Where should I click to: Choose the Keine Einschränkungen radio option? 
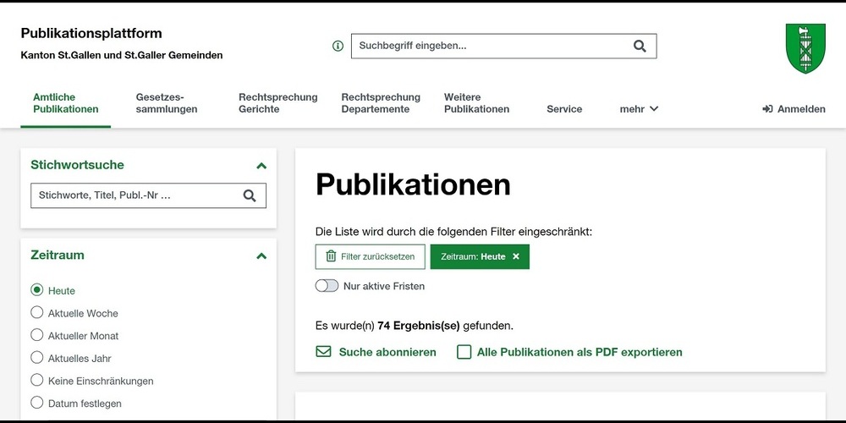[x=37, y=381]
